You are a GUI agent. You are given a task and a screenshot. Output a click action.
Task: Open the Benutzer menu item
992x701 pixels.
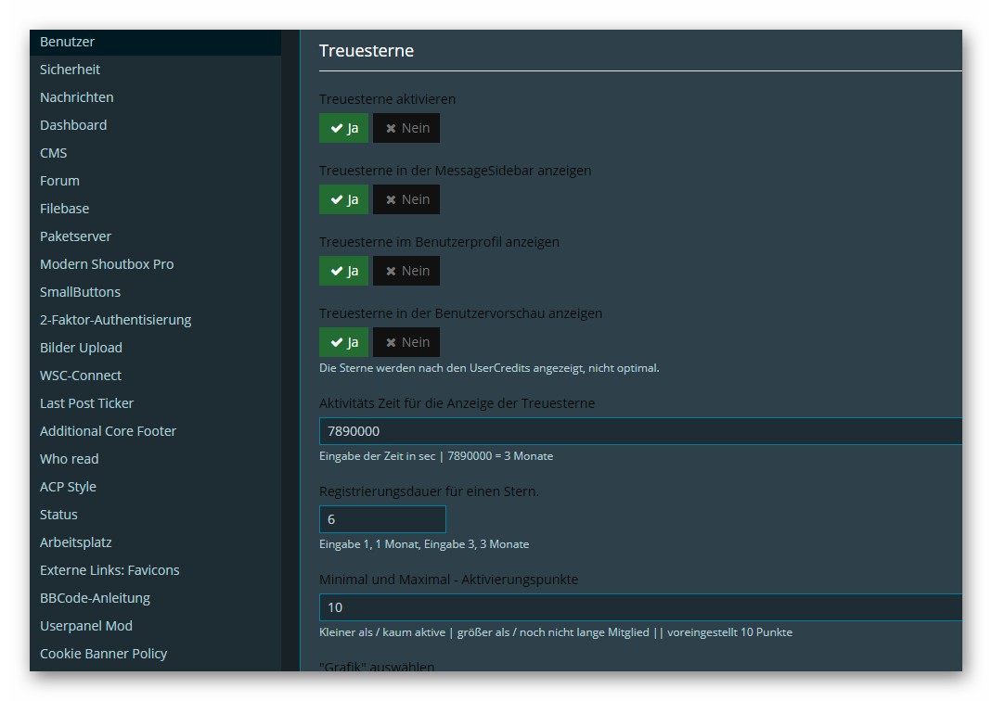coord(68,42)
